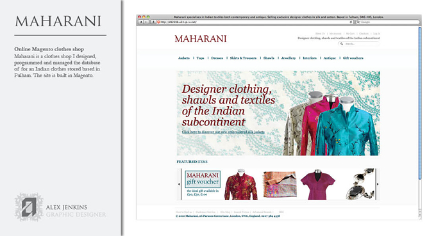Viewport: 436px width, 236px height.
Task: Click the Checkout link
Action: coord(364,33)
